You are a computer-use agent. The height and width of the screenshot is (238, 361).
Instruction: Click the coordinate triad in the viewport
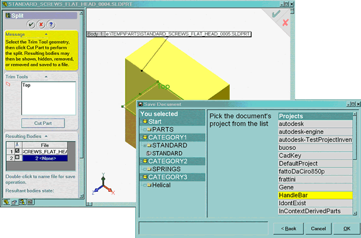pyautogui.click(x=103, y=185)
